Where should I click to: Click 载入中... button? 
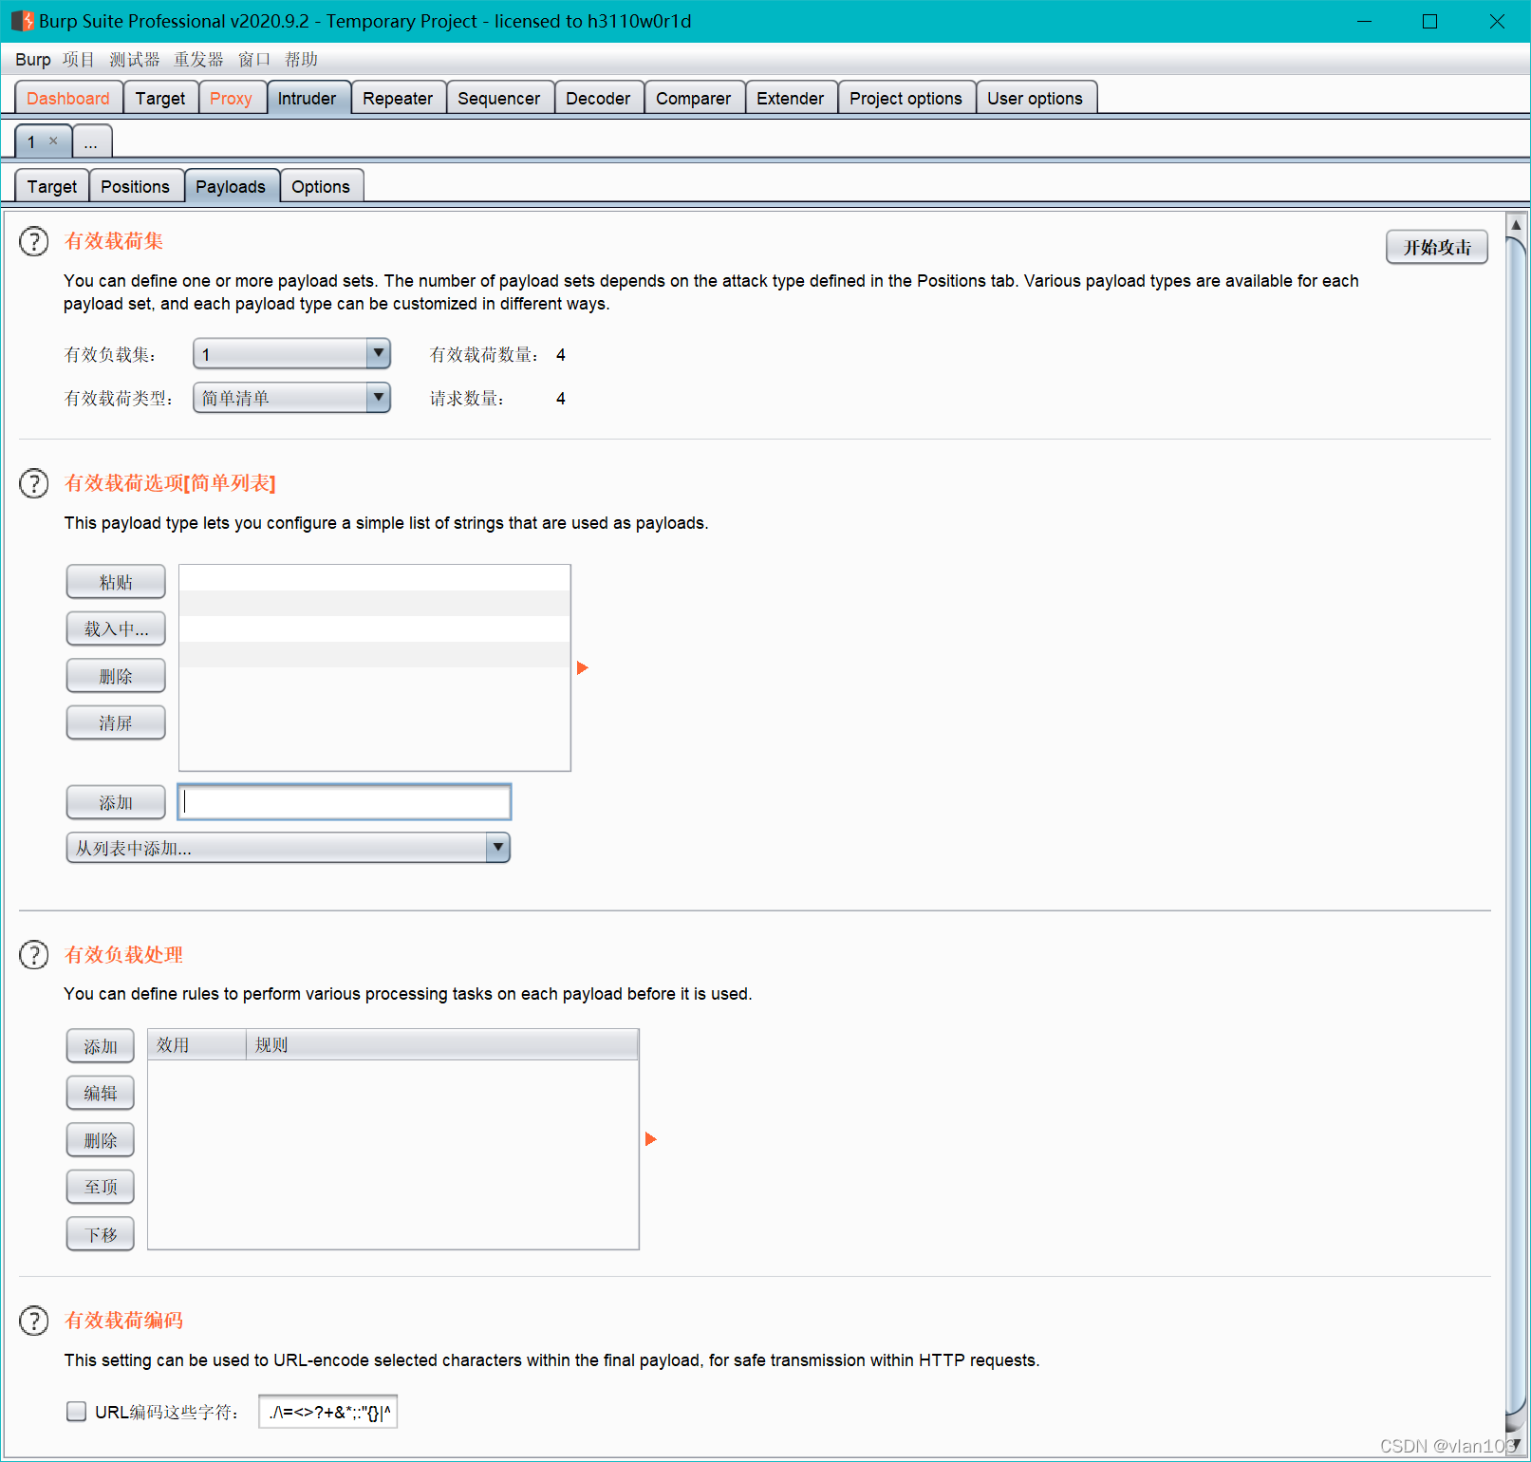(x=116, y=628)
